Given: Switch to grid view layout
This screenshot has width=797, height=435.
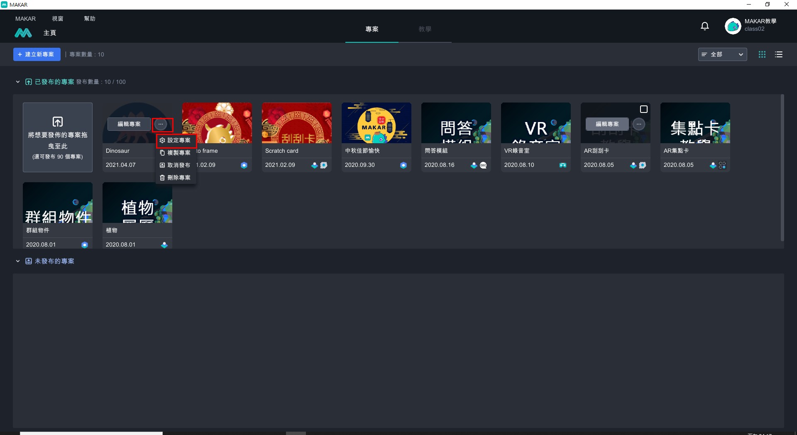Looking at the screenshot, I should pyautogui.click(x=762, y=54).
